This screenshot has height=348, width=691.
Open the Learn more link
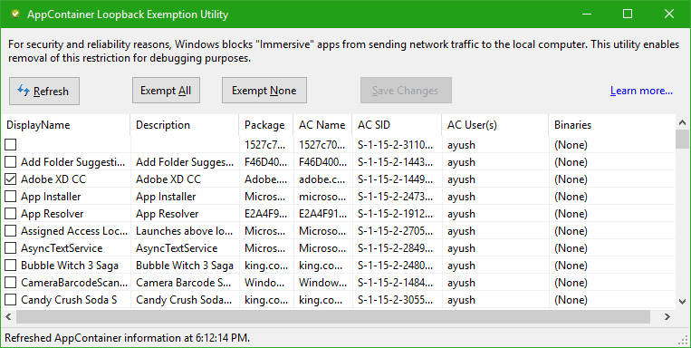click(x=641, y=91)
